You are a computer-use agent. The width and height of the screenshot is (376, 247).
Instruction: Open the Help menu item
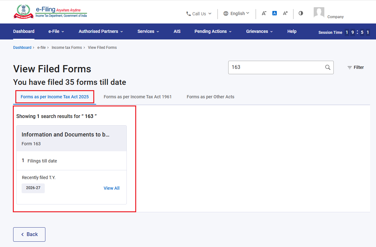292,31
